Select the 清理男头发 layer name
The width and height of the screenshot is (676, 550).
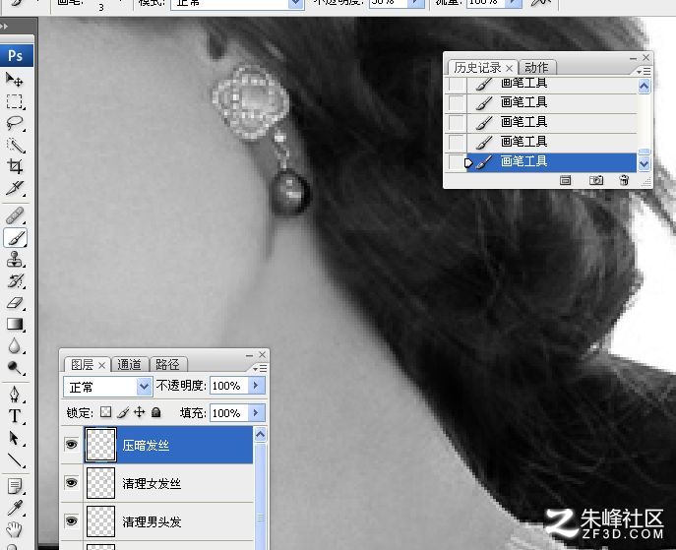point(152,522)
